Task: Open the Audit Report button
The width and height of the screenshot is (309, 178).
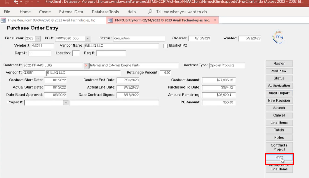Action: click(x=279, y=93)
